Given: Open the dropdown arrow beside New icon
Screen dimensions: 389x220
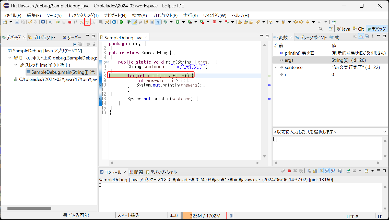Looking at the screenshot, I should 11,22.
